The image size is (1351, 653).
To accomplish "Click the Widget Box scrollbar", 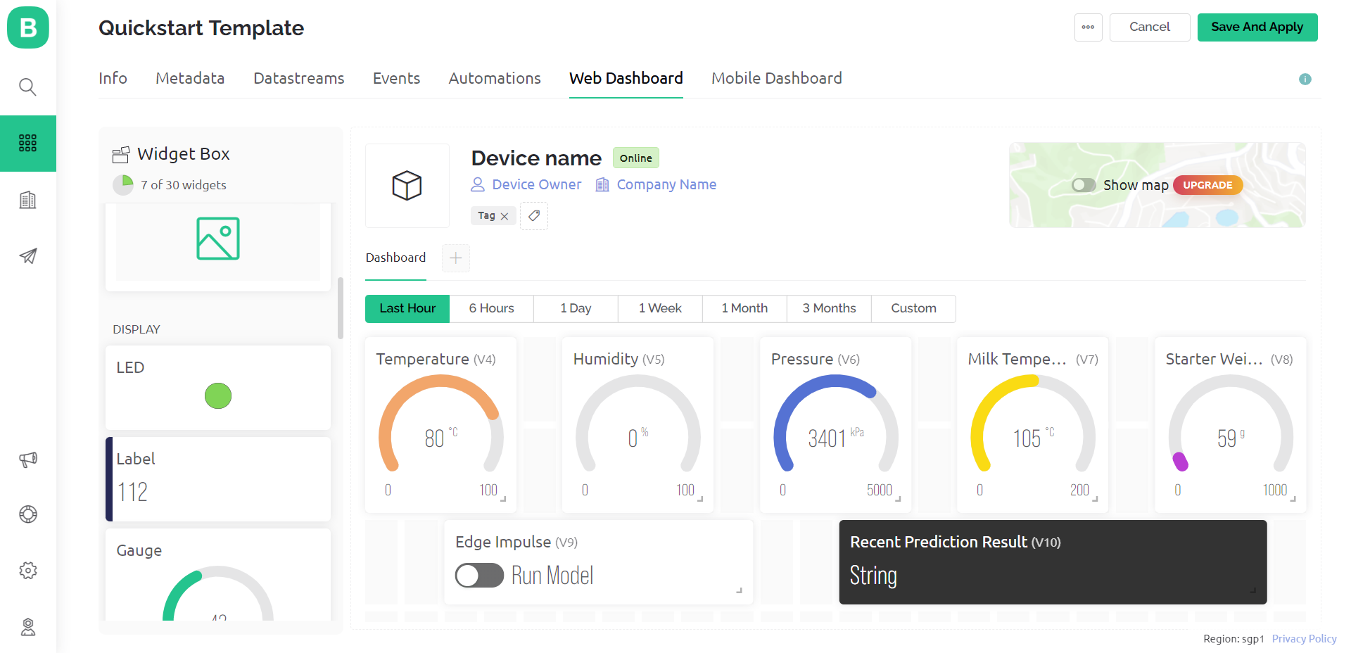I will click(x=341, y=308).
